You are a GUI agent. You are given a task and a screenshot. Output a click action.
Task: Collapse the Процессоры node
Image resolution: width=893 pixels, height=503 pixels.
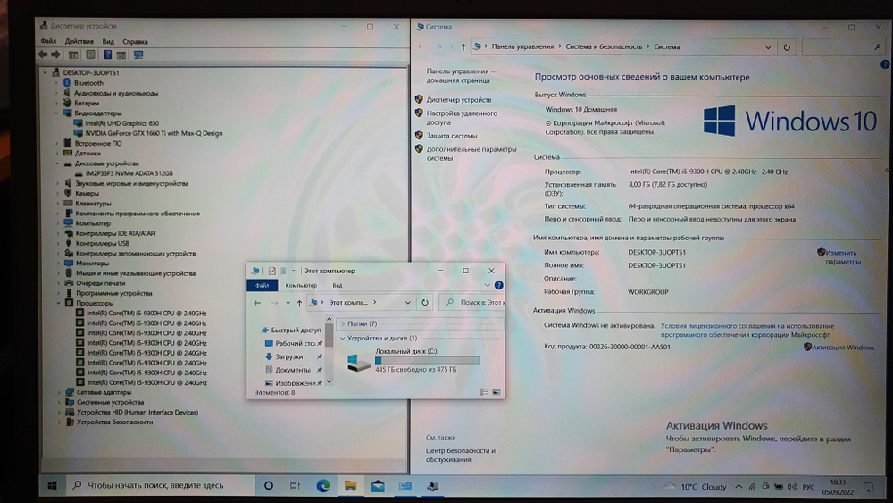coord(59,303)
